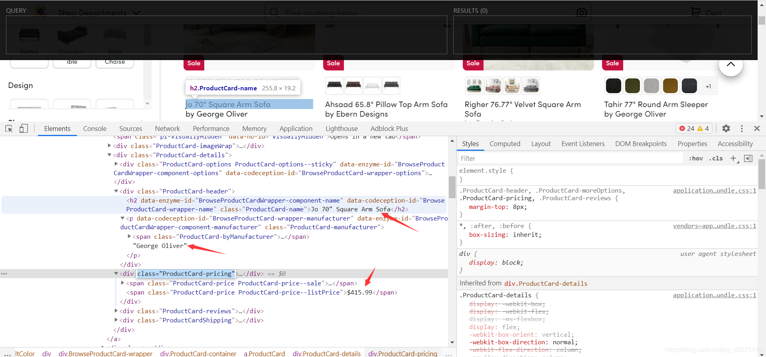Select the "George Oliver" text node
The image size is (766, 357).
coord(160,246)
